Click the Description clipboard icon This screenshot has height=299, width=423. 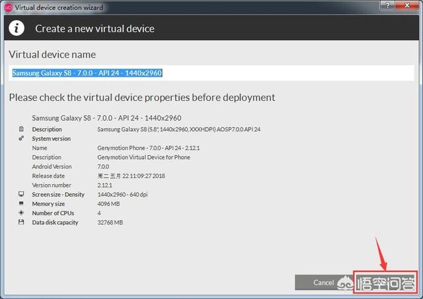(x=21, y=129)
